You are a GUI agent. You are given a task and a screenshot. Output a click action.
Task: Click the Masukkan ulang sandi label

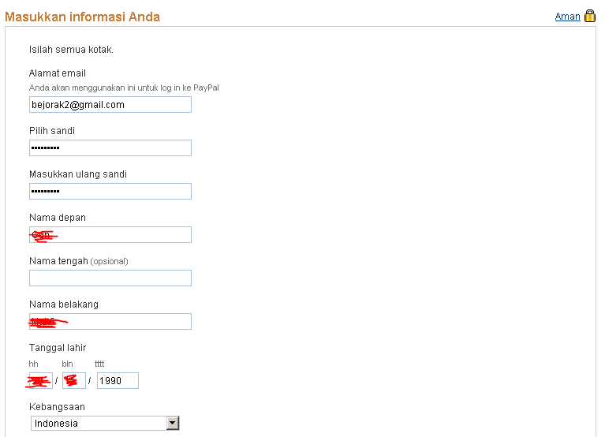point(78,174)
